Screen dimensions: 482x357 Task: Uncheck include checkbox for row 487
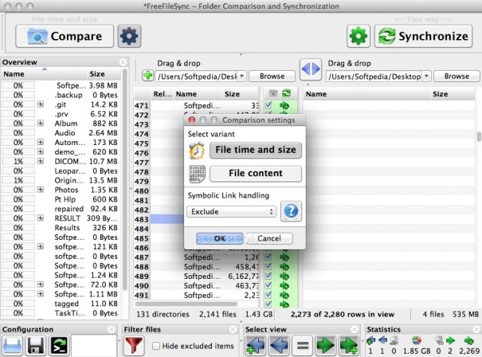[268, 257]
